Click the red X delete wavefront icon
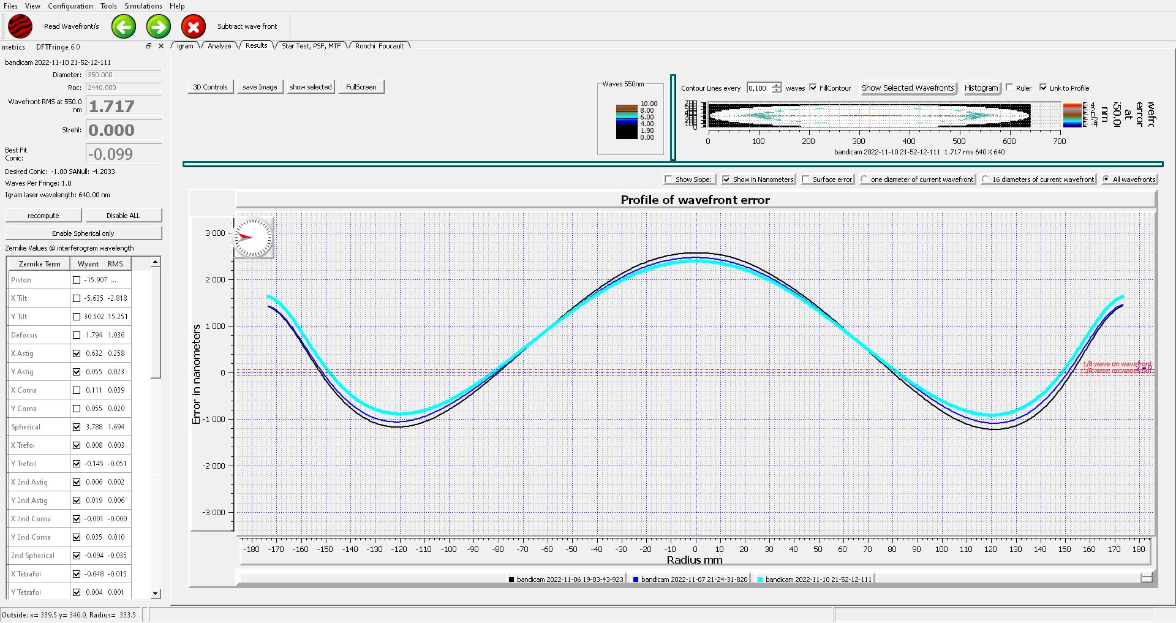 tap(194, 27)
